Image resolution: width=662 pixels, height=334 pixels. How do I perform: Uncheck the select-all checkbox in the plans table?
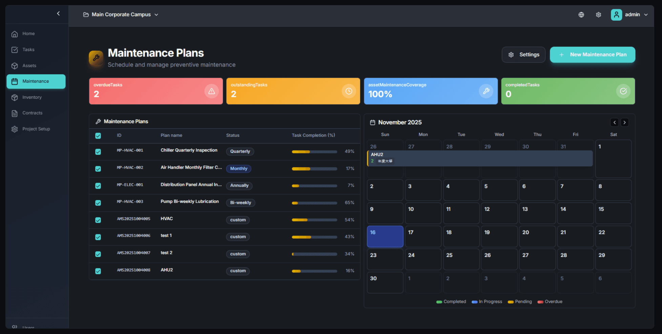[98, 136]
